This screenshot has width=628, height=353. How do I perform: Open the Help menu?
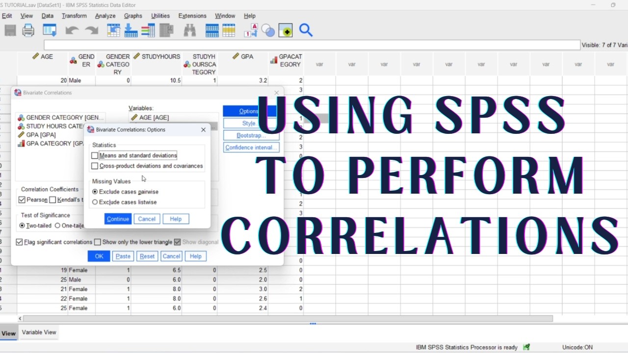[x=250, y=16]
